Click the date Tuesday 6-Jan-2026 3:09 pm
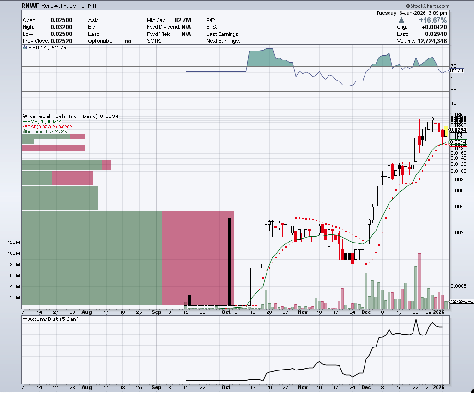The image size is (474, 393). pyautogui.click(x=412, y=13)
